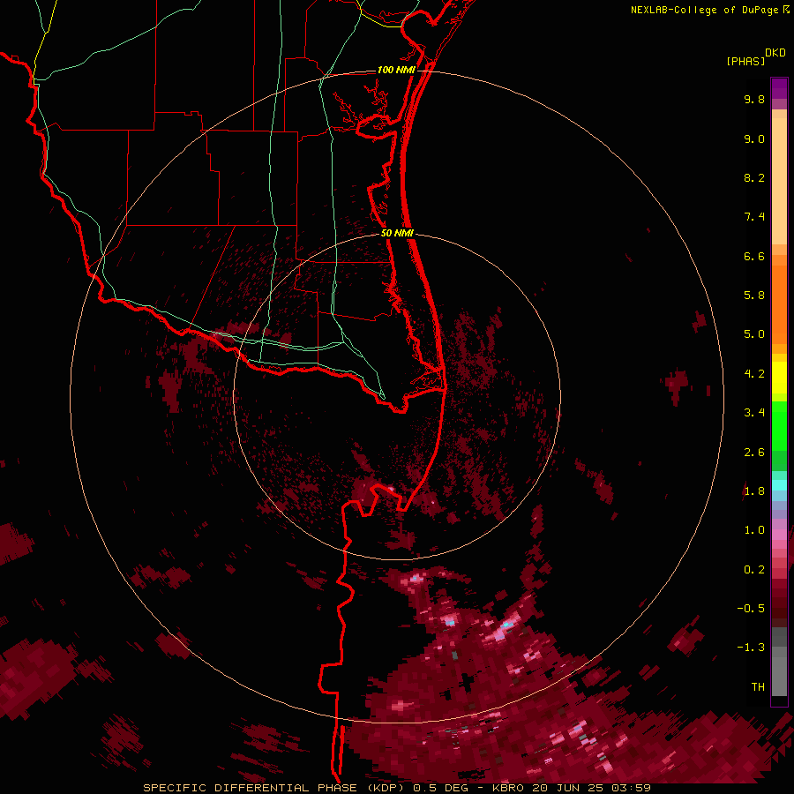Select the 9.8 value on the color scale

click(754, 99)
